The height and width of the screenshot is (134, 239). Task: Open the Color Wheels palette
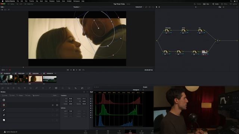tap(13, 88)
